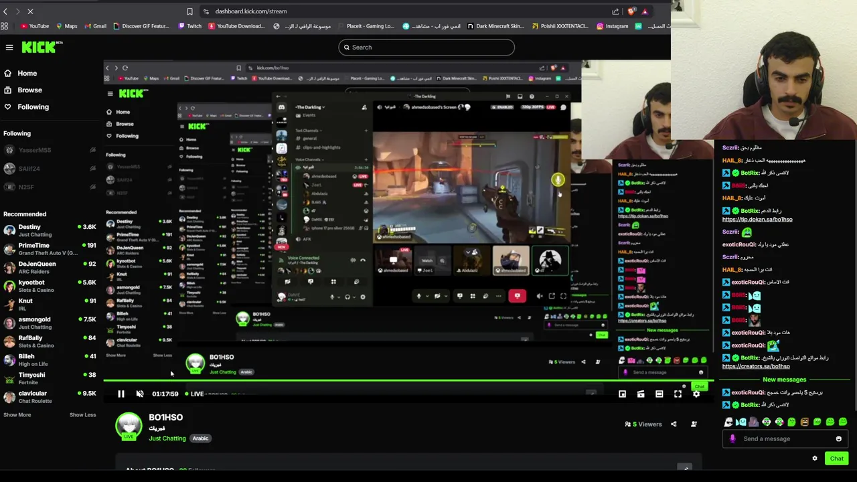Open offline channel YasserM55

pos(50,150)
